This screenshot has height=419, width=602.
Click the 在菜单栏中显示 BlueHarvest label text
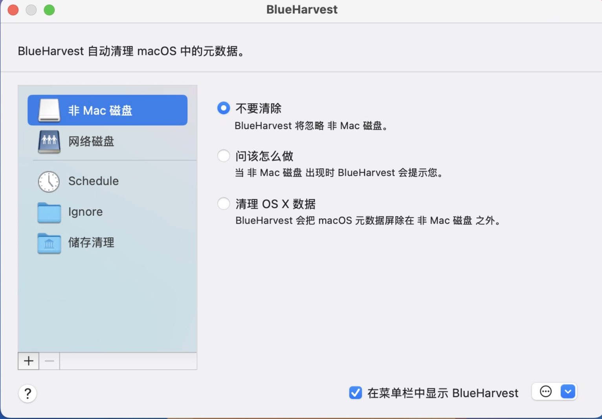(x=443, y=393)
